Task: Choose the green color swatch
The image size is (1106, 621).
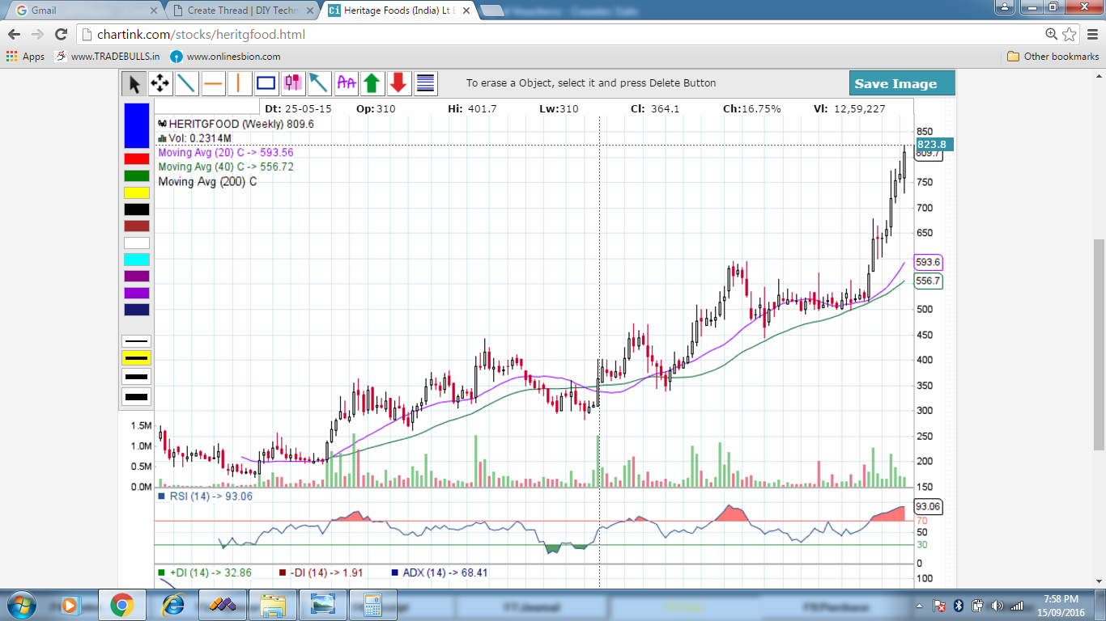Action: pyautogui.click(x=137, y=175)
